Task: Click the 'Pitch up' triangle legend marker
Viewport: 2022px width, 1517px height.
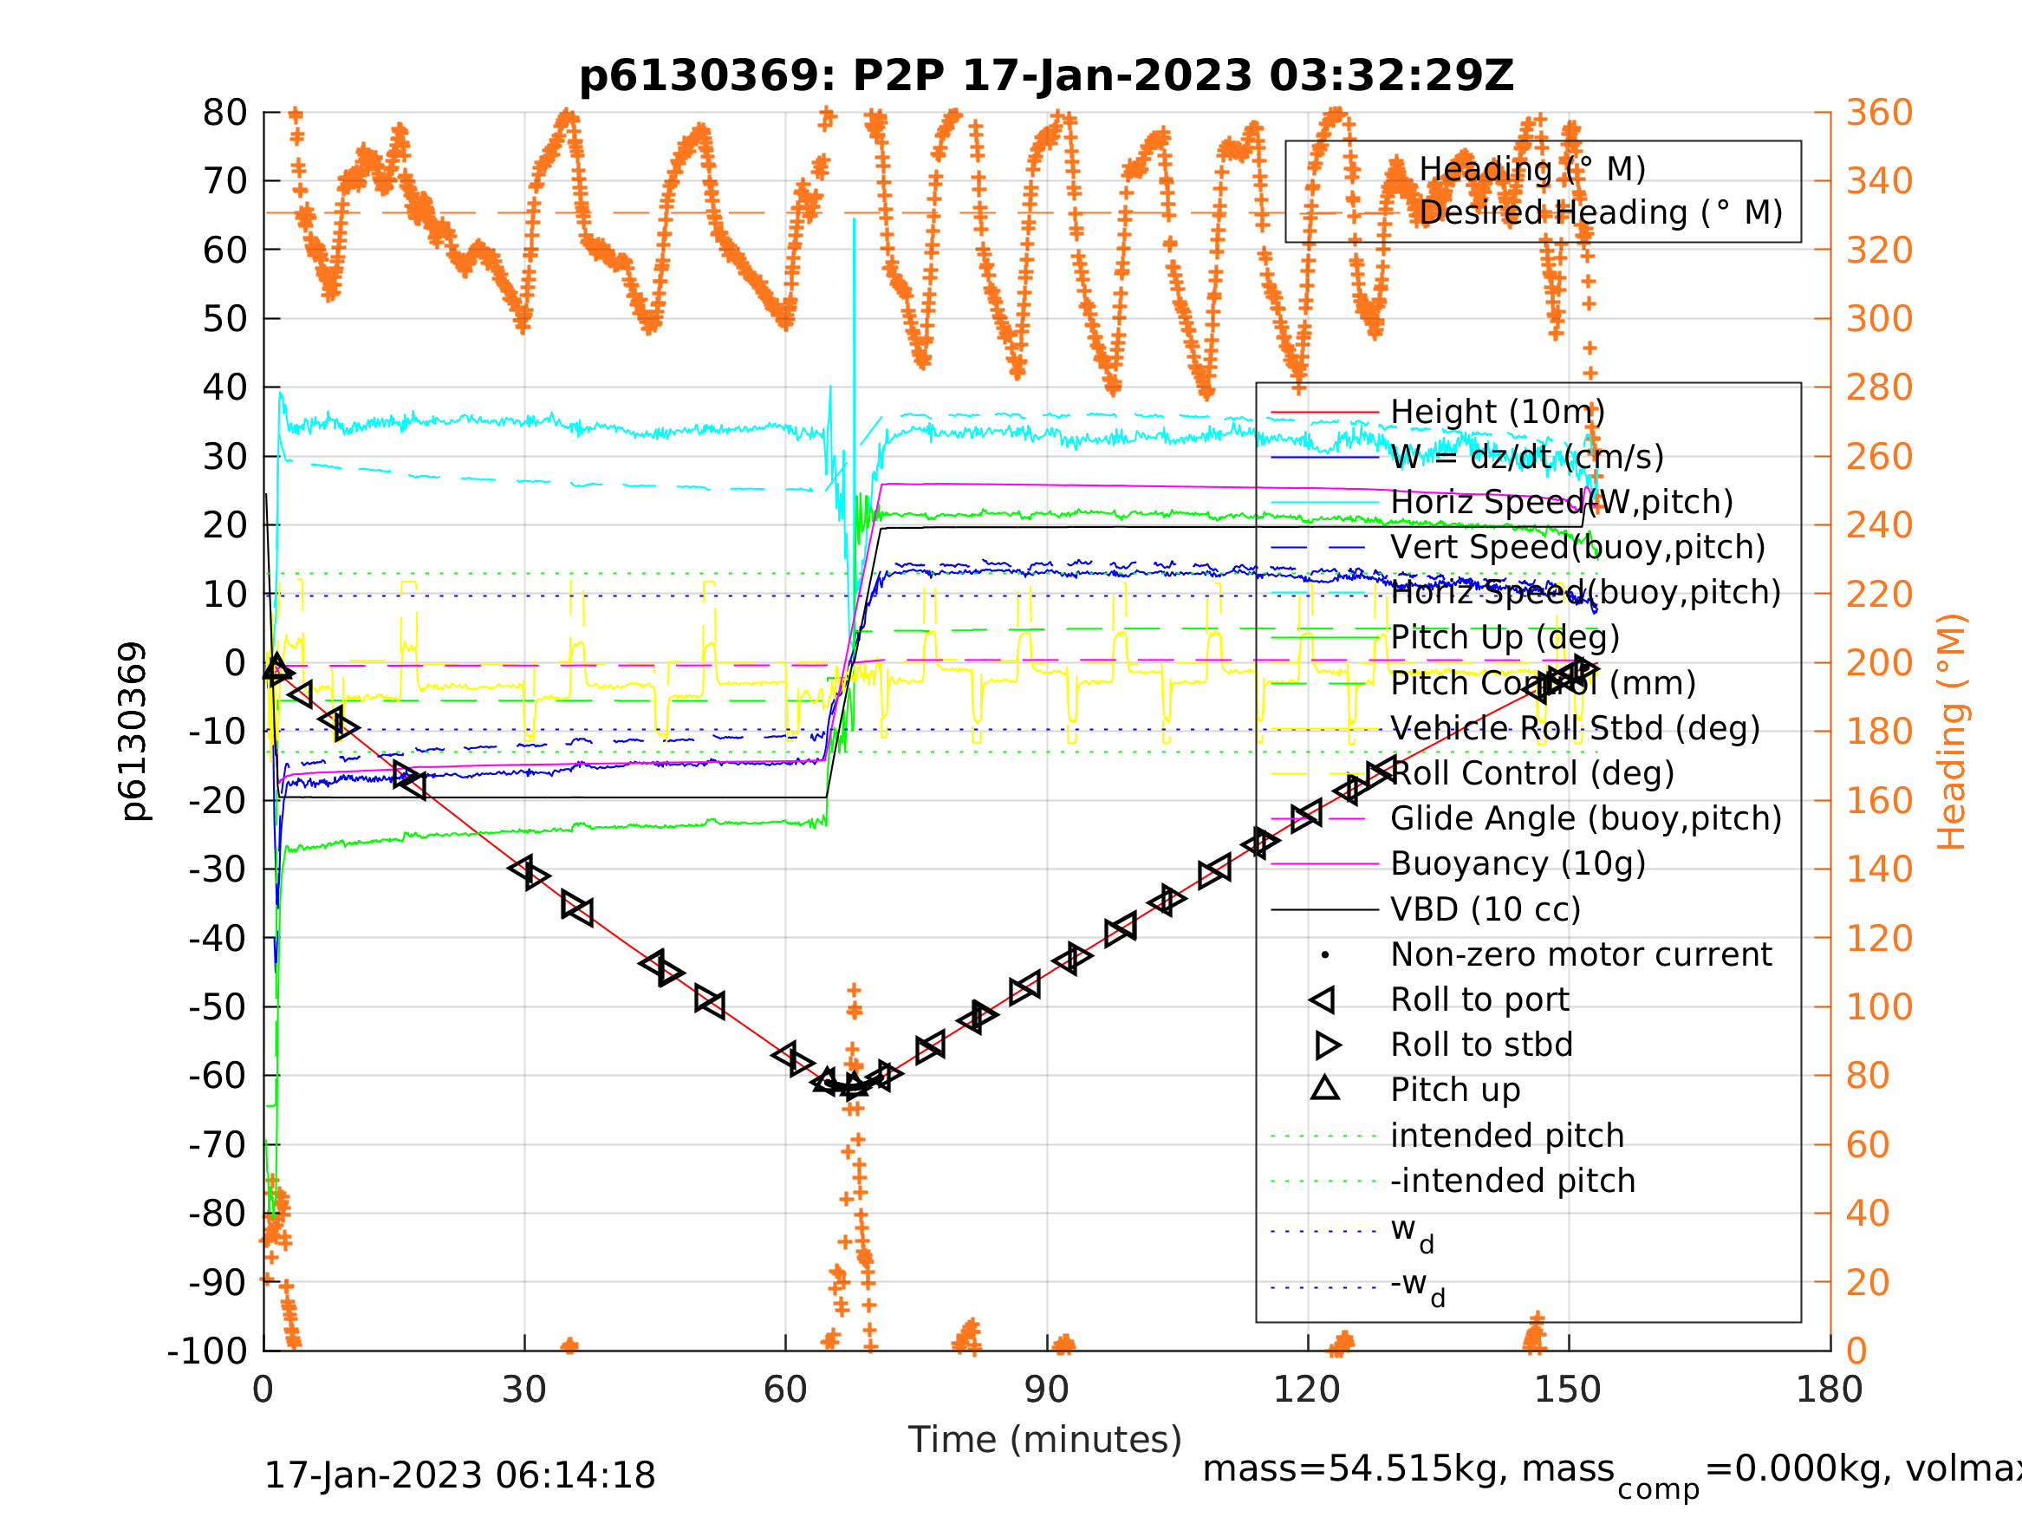Action: [x=1324, y=1088]
